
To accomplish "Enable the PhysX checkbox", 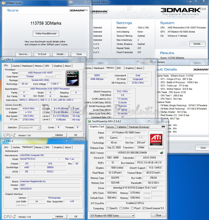I will (x=132, y=208).
